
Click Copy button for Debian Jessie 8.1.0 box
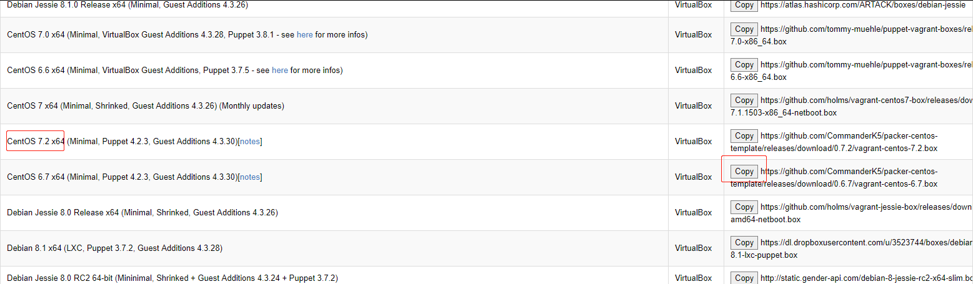coord(744,5)
